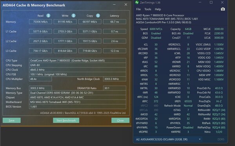Minimize the ZenTimings window
Screen dimensions: 235x146
[200, 2]
